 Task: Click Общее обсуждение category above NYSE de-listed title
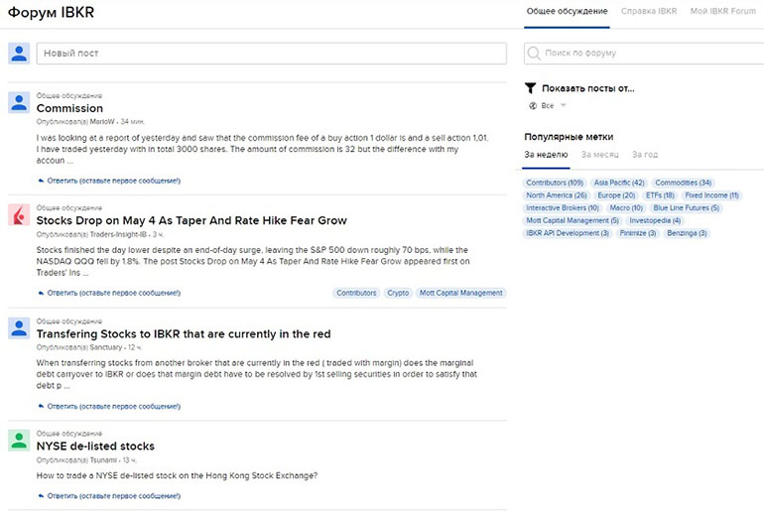coord(69,434)
